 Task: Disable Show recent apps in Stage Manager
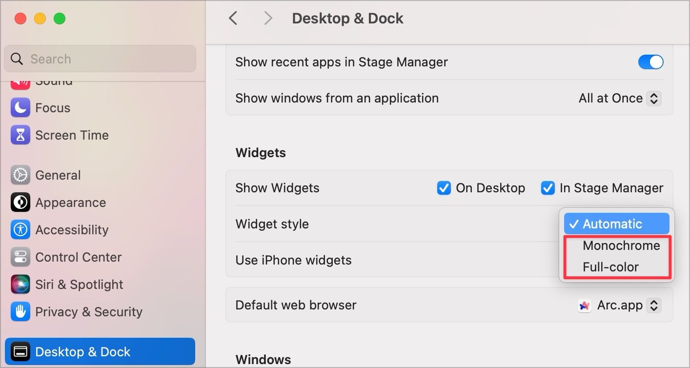click(x=650, y=62)
